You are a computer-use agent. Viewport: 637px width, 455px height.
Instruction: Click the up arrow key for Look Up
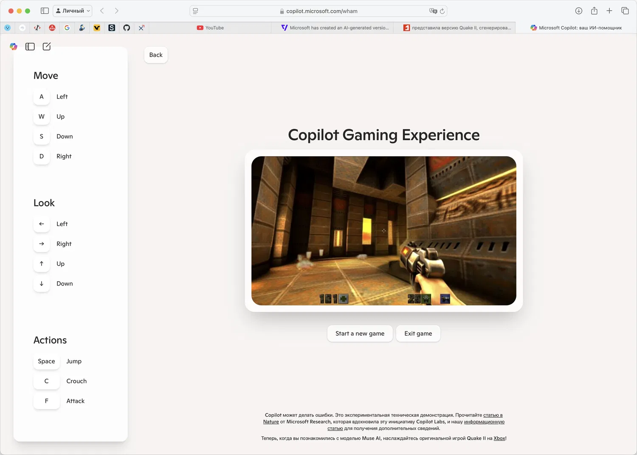42,264
